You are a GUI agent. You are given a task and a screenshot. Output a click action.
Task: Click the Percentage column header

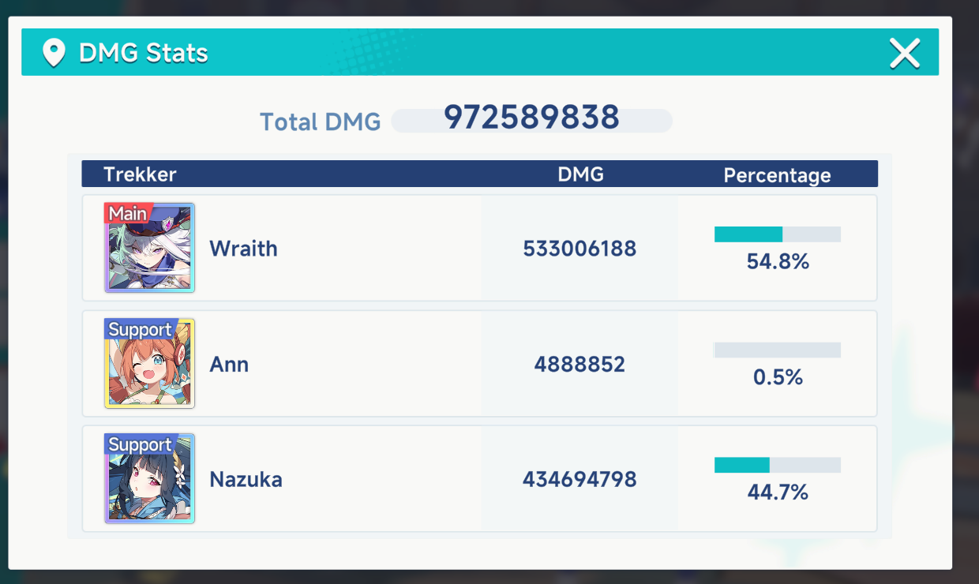(777, 175)
